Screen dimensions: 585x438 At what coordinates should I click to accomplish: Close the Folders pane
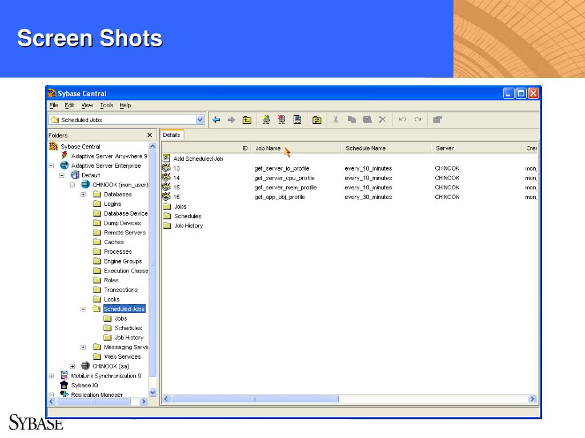[150, 135]
